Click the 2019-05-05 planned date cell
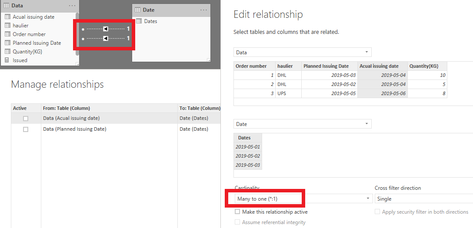The image size is (473, 228). click(330, 93)
